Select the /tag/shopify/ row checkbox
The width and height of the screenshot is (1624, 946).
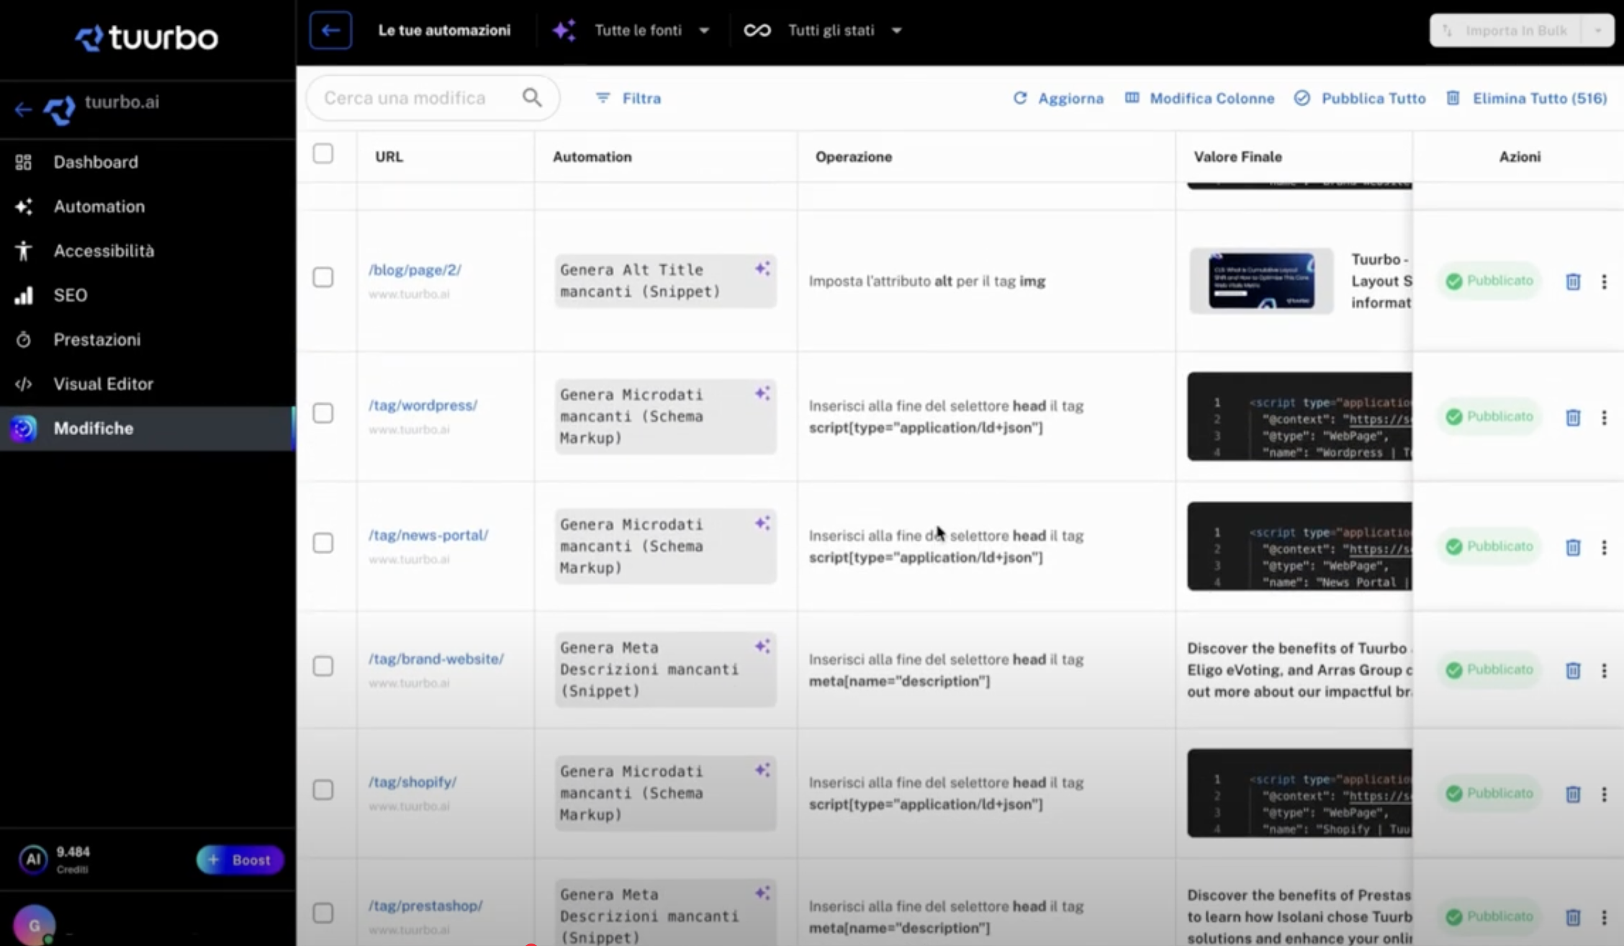pos(323,790)
